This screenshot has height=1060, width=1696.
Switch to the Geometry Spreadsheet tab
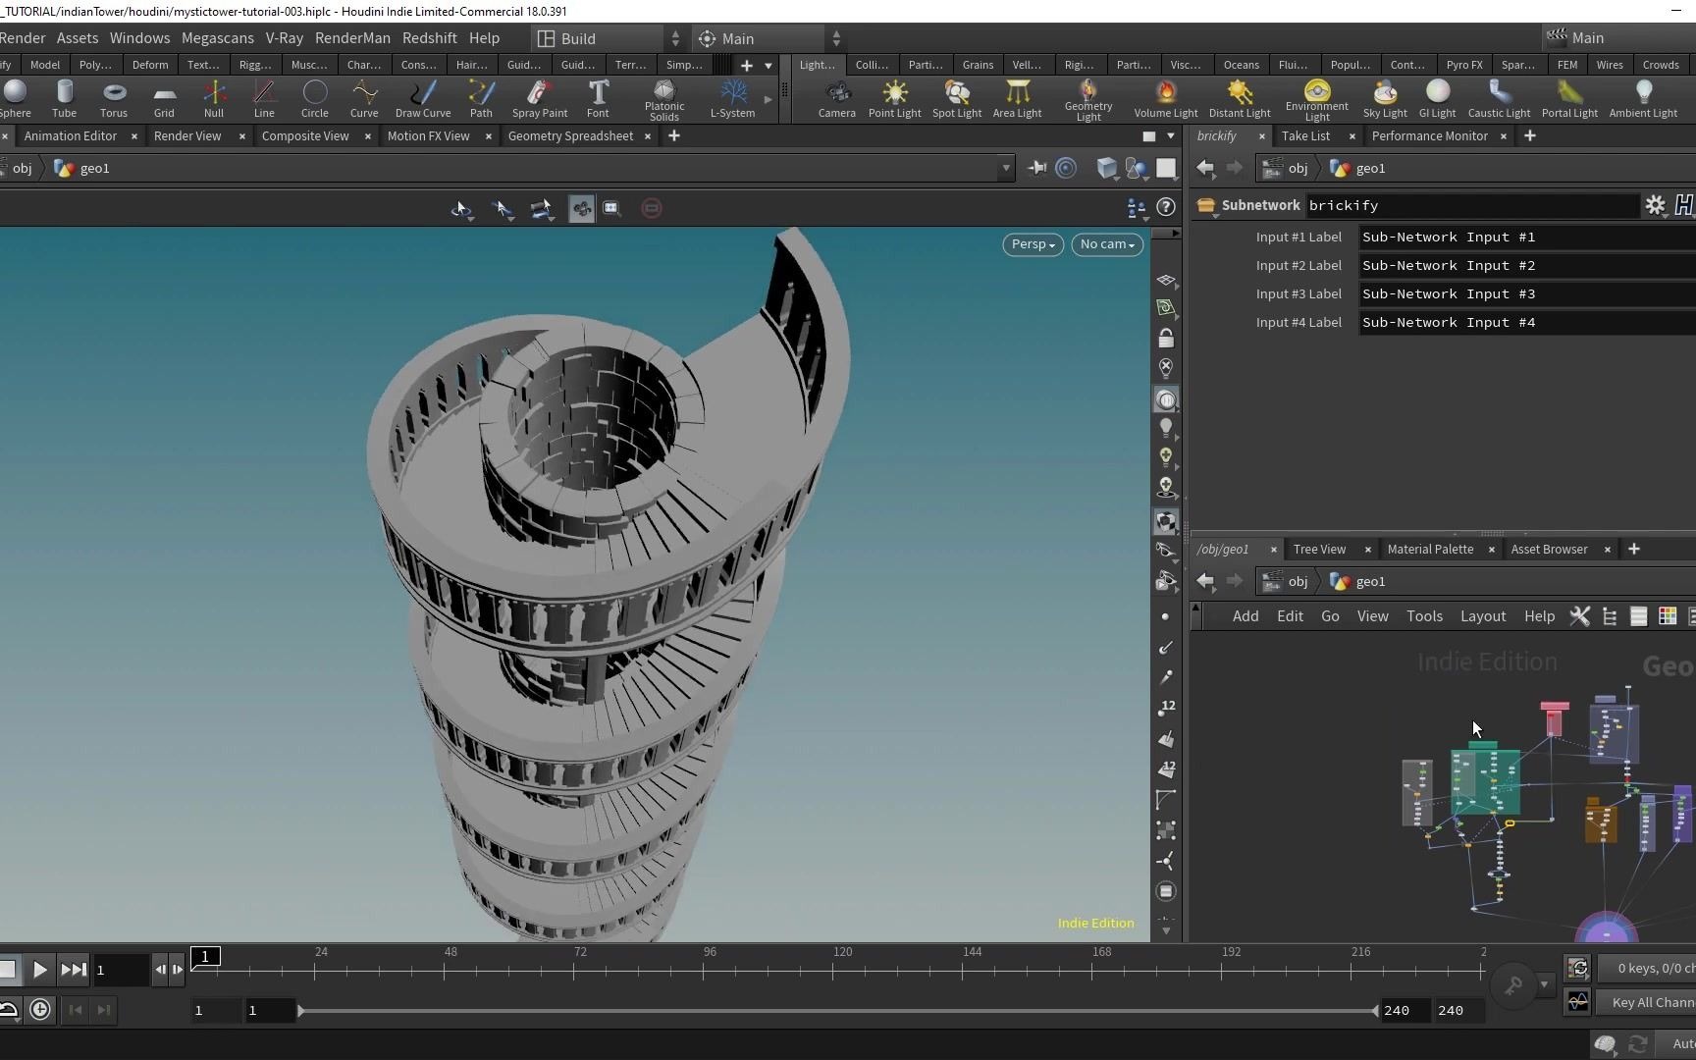[x=570, y=136]
